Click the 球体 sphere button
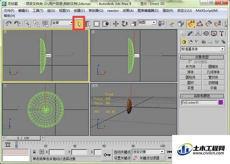This screenshot has width=230, height=164. 190,72
